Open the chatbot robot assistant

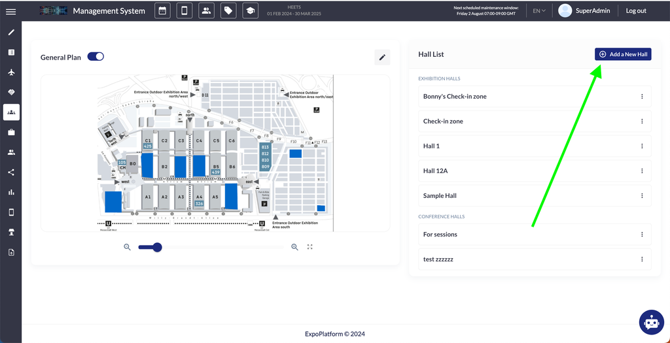coord(651,322)
